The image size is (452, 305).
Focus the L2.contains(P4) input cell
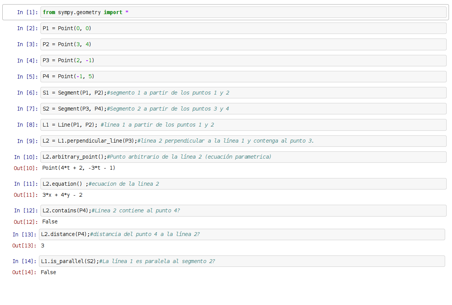pos(244,210)
